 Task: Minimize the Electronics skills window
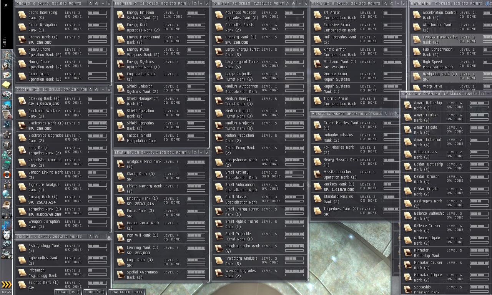tap(103, 89)
